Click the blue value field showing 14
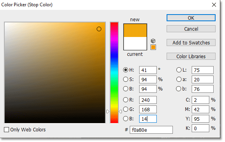This screenshot has height=142, width=225. tap(148, 119)
